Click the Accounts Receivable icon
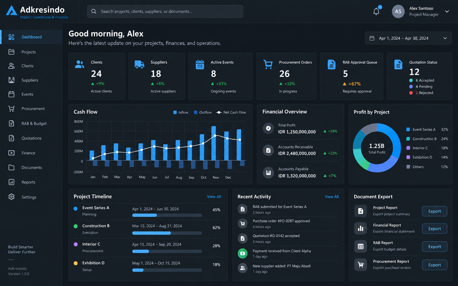Screen dimensions: 458x286 (268, 150)
